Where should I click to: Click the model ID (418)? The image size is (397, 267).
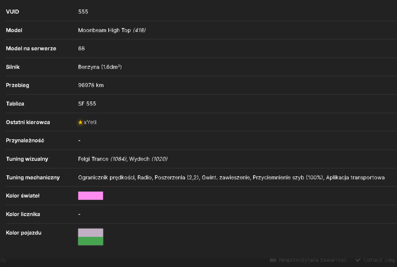pyautogui.click(x=139, y=30)
